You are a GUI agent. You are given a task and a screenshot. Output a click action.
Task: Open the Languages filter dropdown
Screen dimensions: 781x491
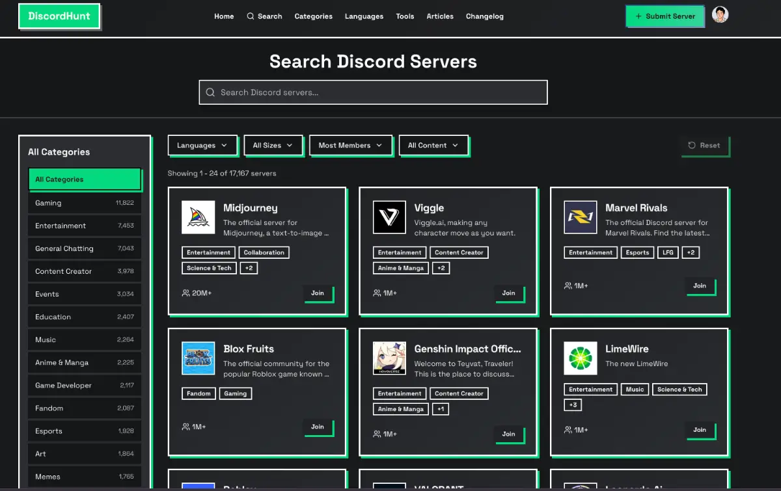(202, 145)
